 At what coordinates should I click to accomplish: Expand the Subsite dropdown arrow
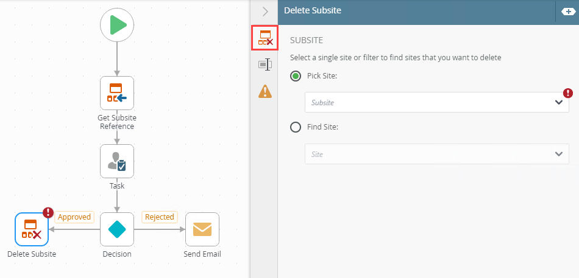(559, 103)
